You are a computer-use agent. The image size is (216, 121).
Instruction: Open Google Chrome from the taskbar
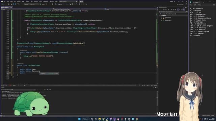coord(137,119)
